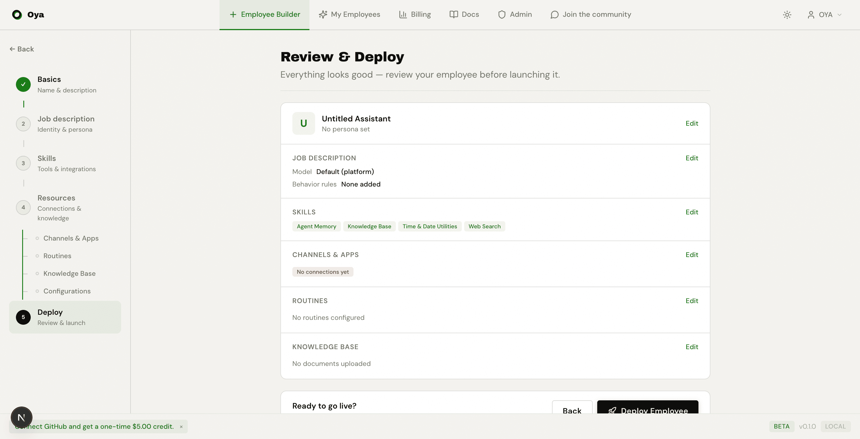860x439 pixels.
Task: Click the rocket icon on Deploy Employee
Action: [x=612, y=411]
